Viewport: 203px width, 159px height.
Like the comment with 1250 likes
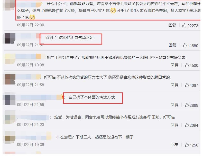click(187, 145)
